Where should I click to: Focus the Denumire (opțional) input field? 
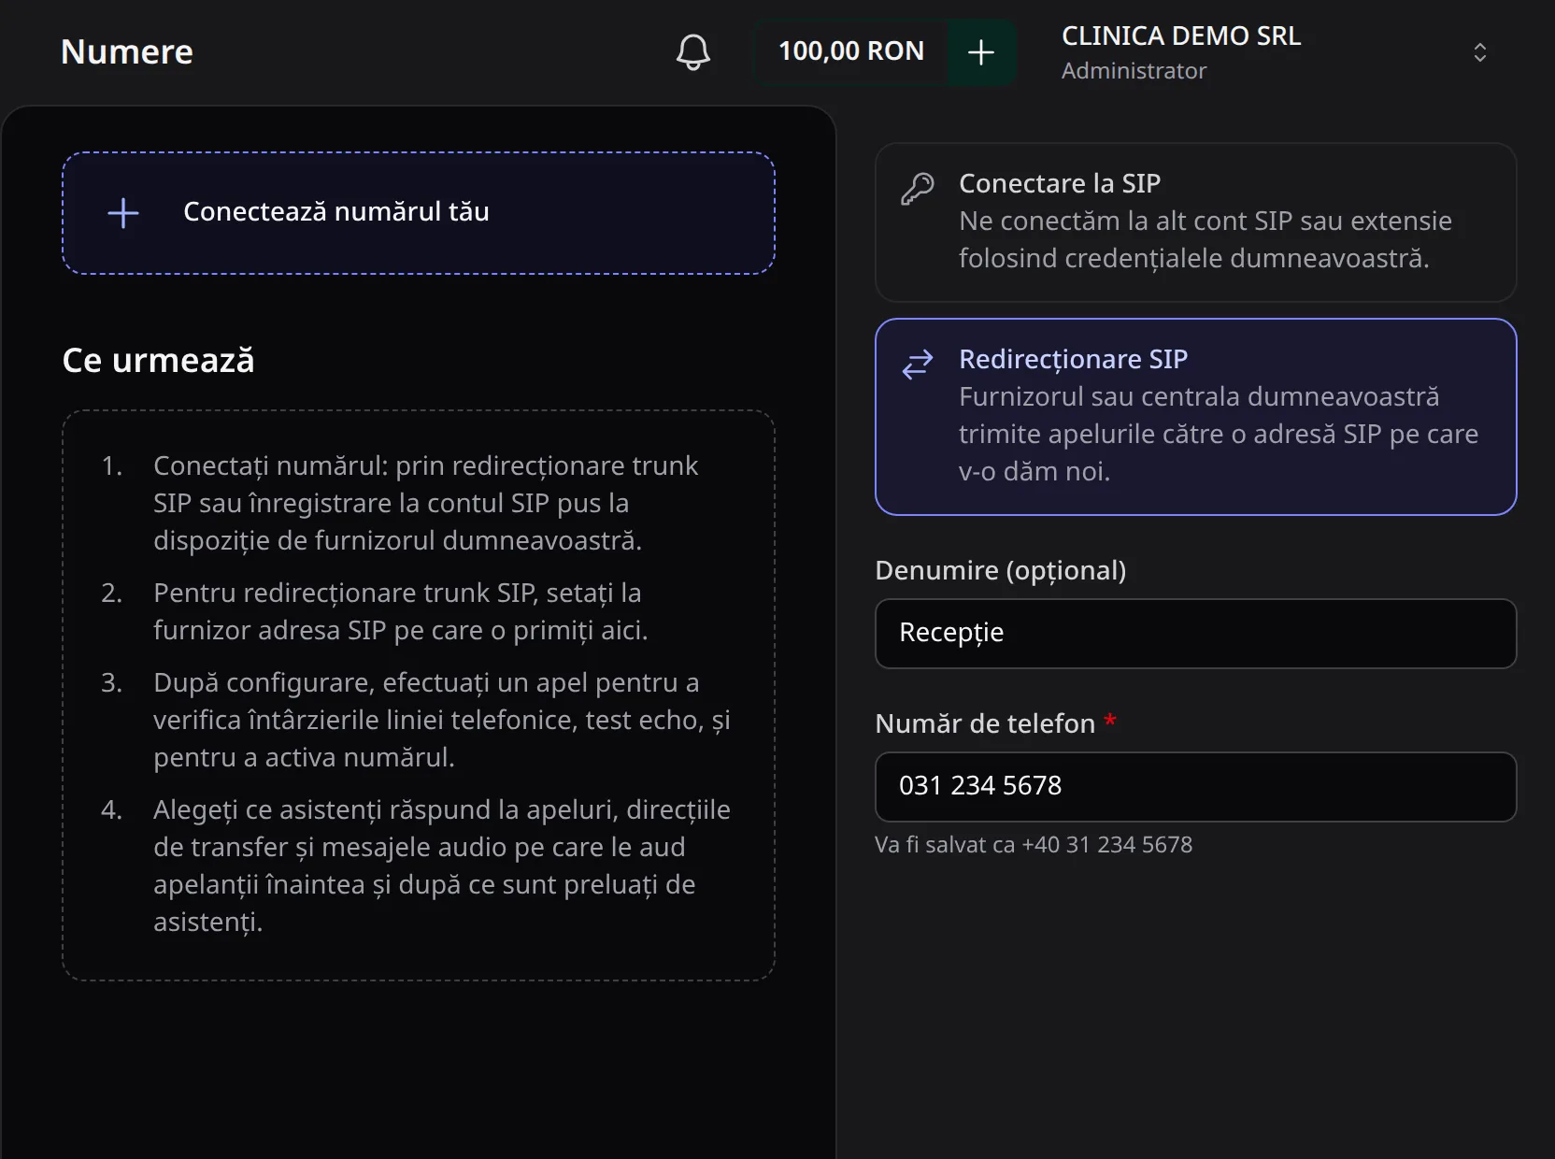pyautogui.click(x=1195, y=634)
